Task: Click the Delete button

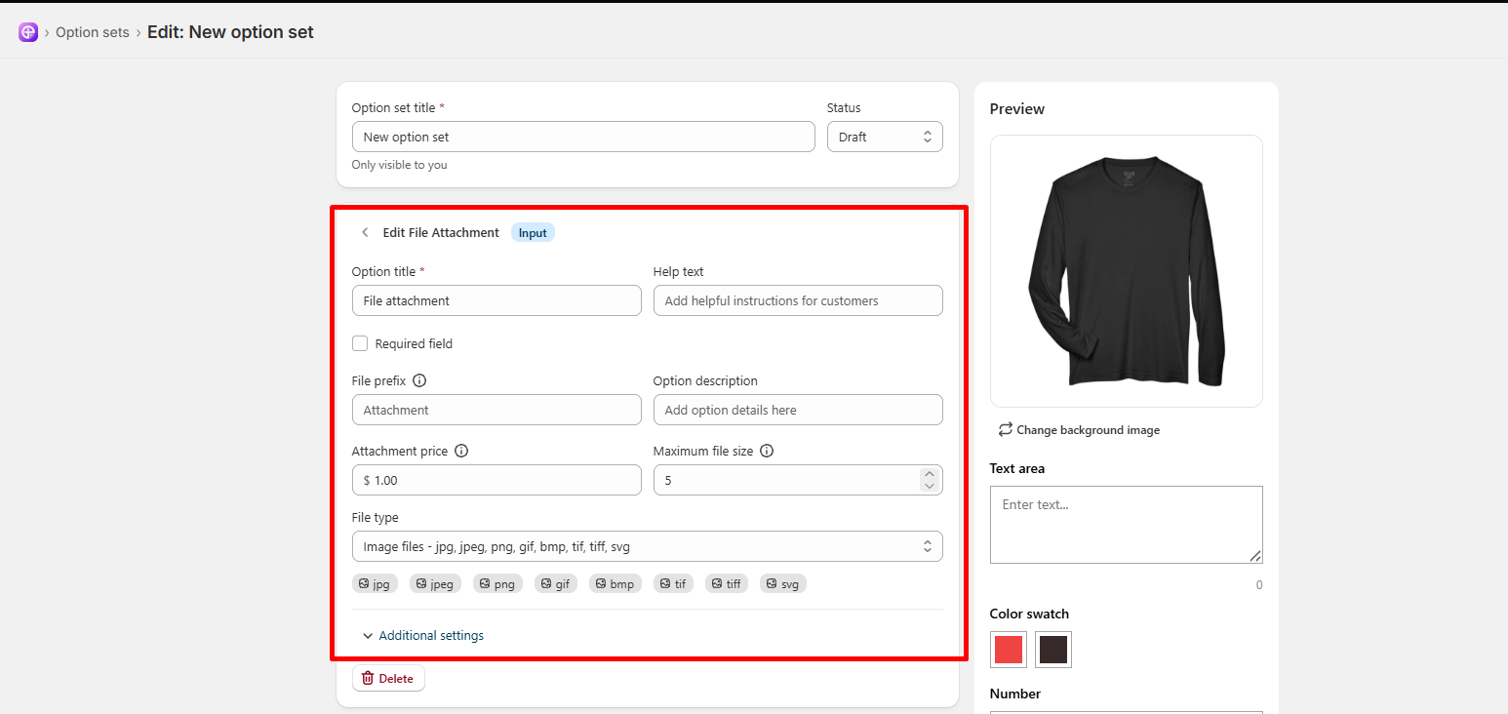Action: (388, 678)
